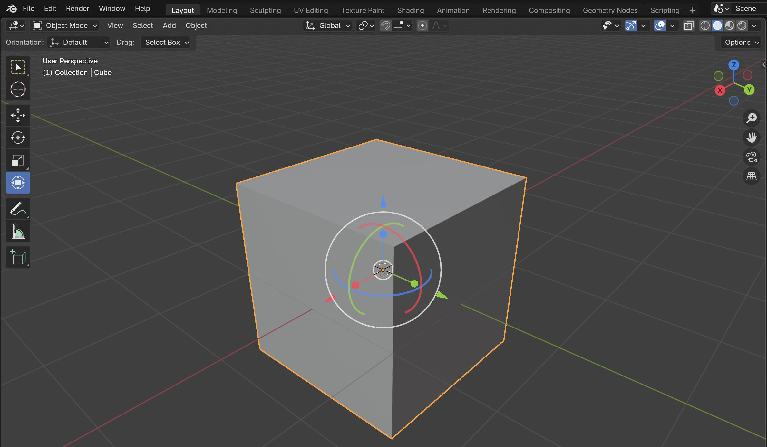Expand the Select Box drag dropdown
Screen dimensions: 767x447
tap(166, 43)
